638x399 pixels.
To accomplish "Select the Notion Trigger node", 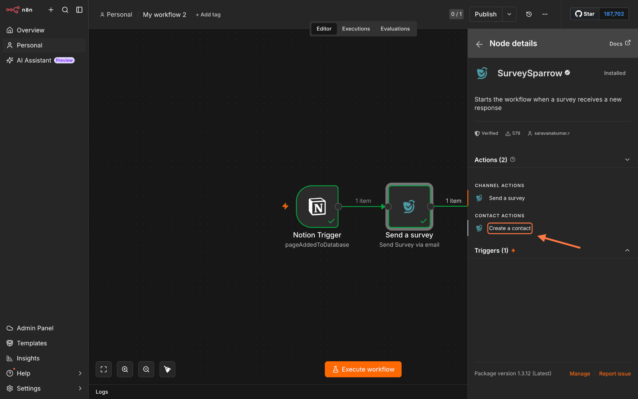I will pyautogui.click(x=317, y=206).
